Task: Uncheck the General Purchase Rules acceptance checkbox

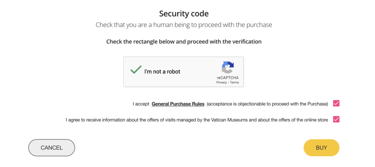Action: coord(336,103)
